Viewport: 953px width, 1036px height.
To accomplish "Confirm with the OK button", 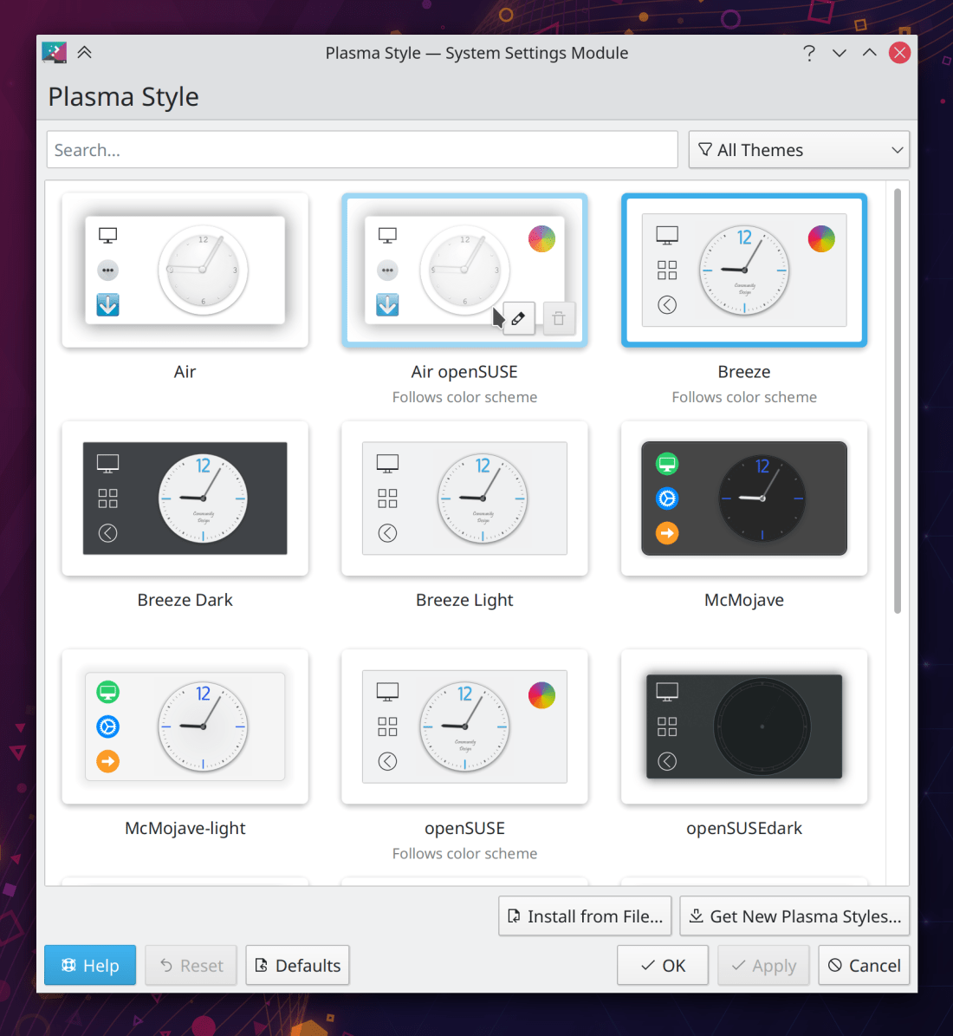I will click(x=663, y=966).
